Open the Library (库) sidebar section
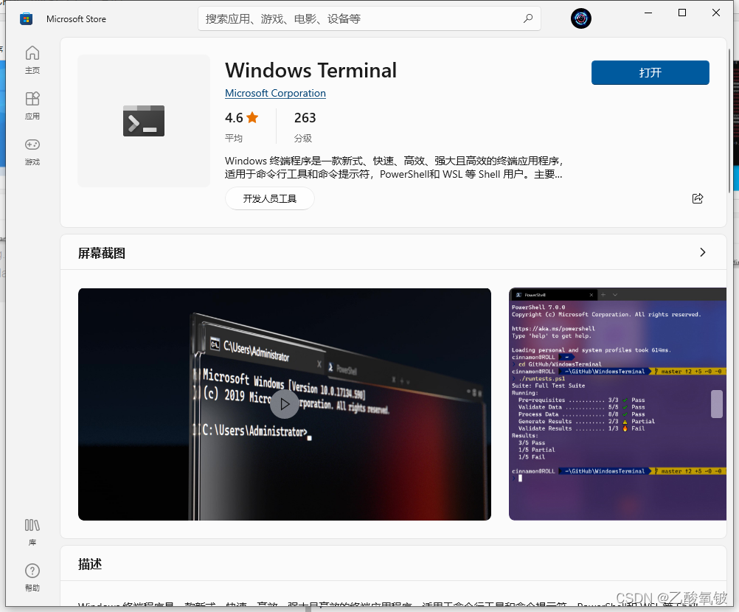739x612 pixels. tap(32, 532)
